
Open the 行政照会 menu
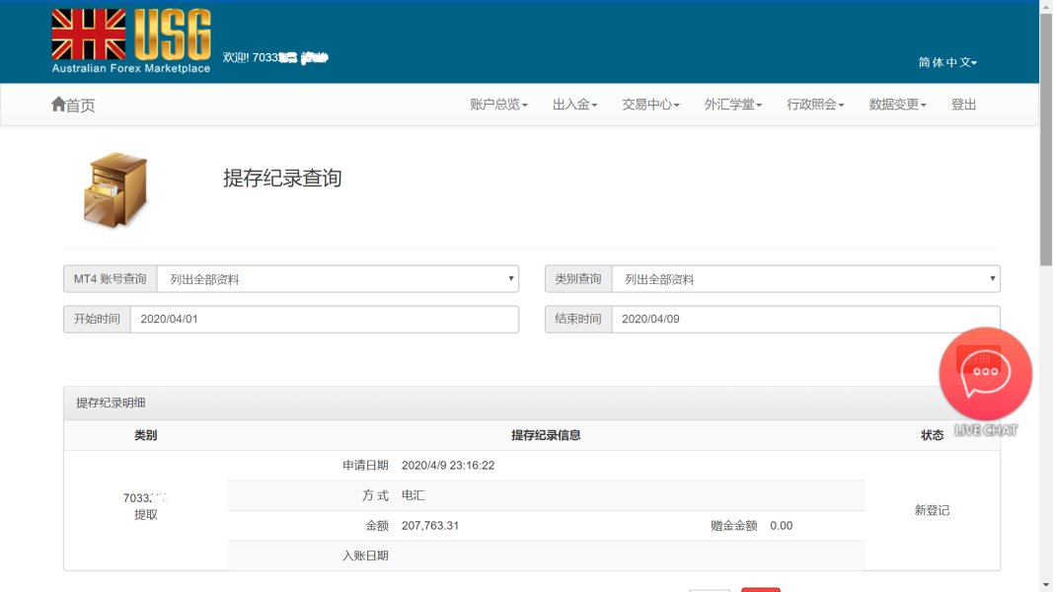tap(815, 105)
